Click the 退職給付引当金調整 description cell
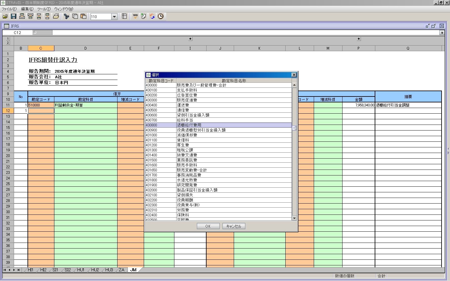This screenshot has width=450, height=281. [x=408, y=105]
